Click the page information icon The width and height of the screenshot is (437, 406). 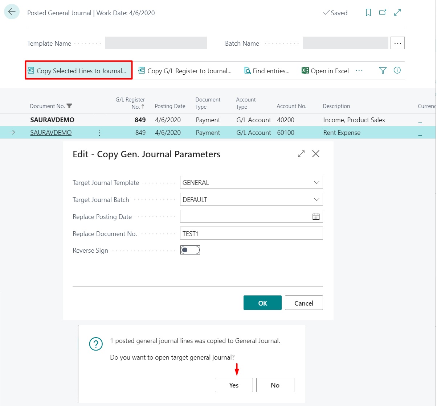pyautogui.click(x=397, y=70)
